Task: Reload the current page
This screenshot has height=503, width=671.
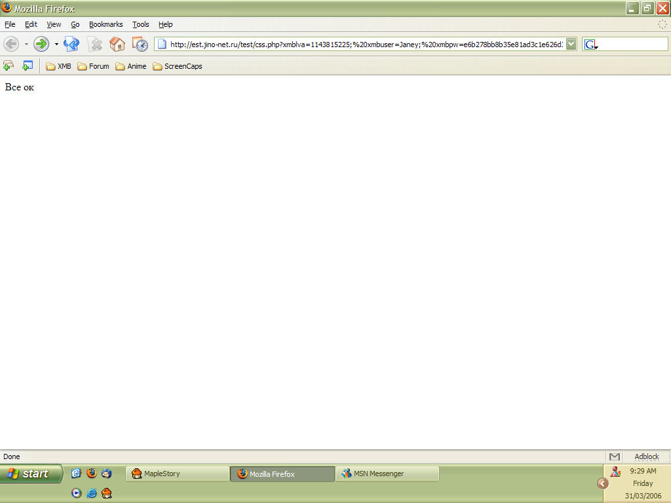Action: (x=71, y=44)
